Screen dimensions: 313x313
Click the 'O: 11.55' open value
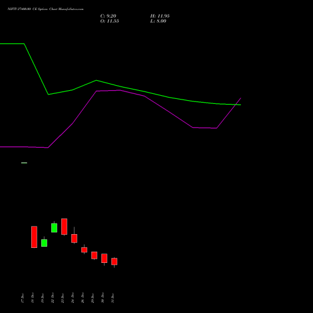[x=110, y=21]
